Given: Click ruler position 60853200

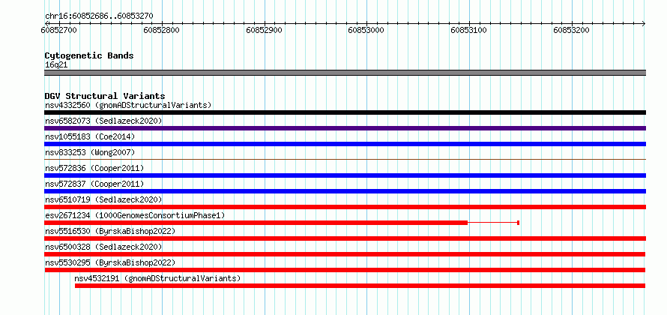Looking at the screenshot, I should (x=571, y=30).
